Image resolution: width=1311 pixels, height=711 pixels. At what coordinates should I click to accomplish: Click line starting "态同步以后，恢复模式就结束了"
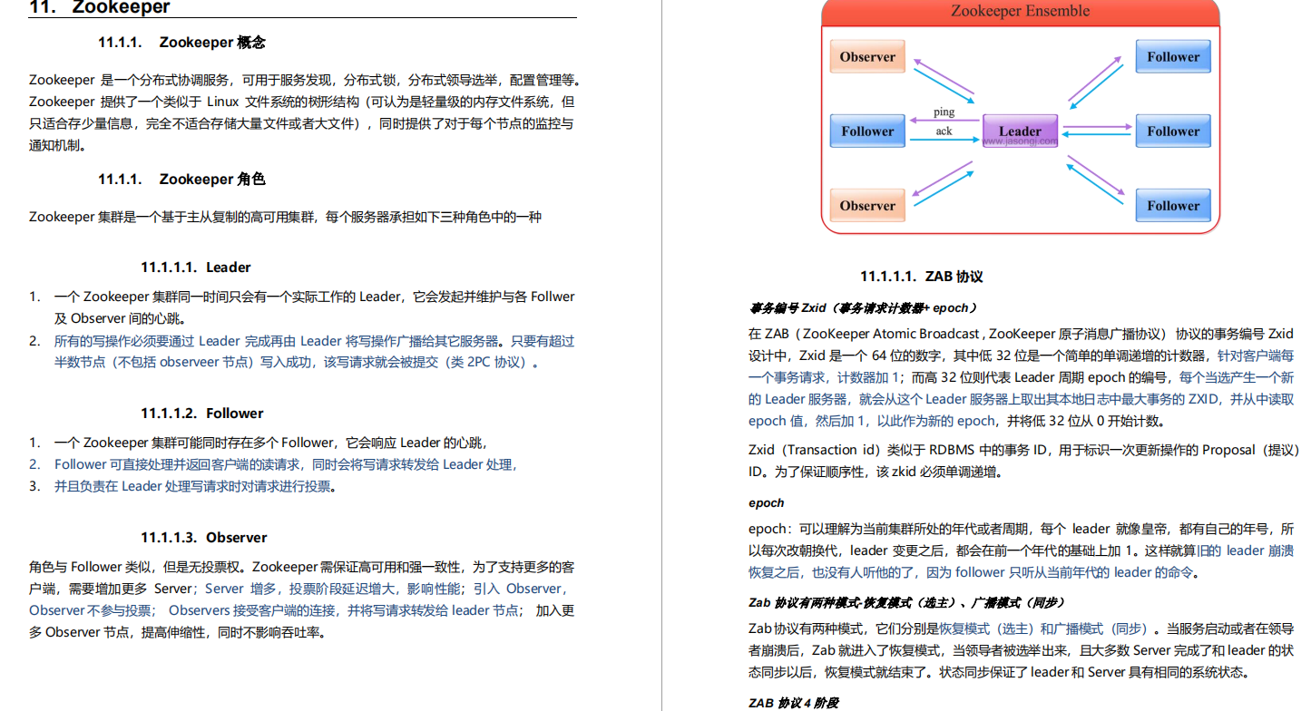click(999, 672)
